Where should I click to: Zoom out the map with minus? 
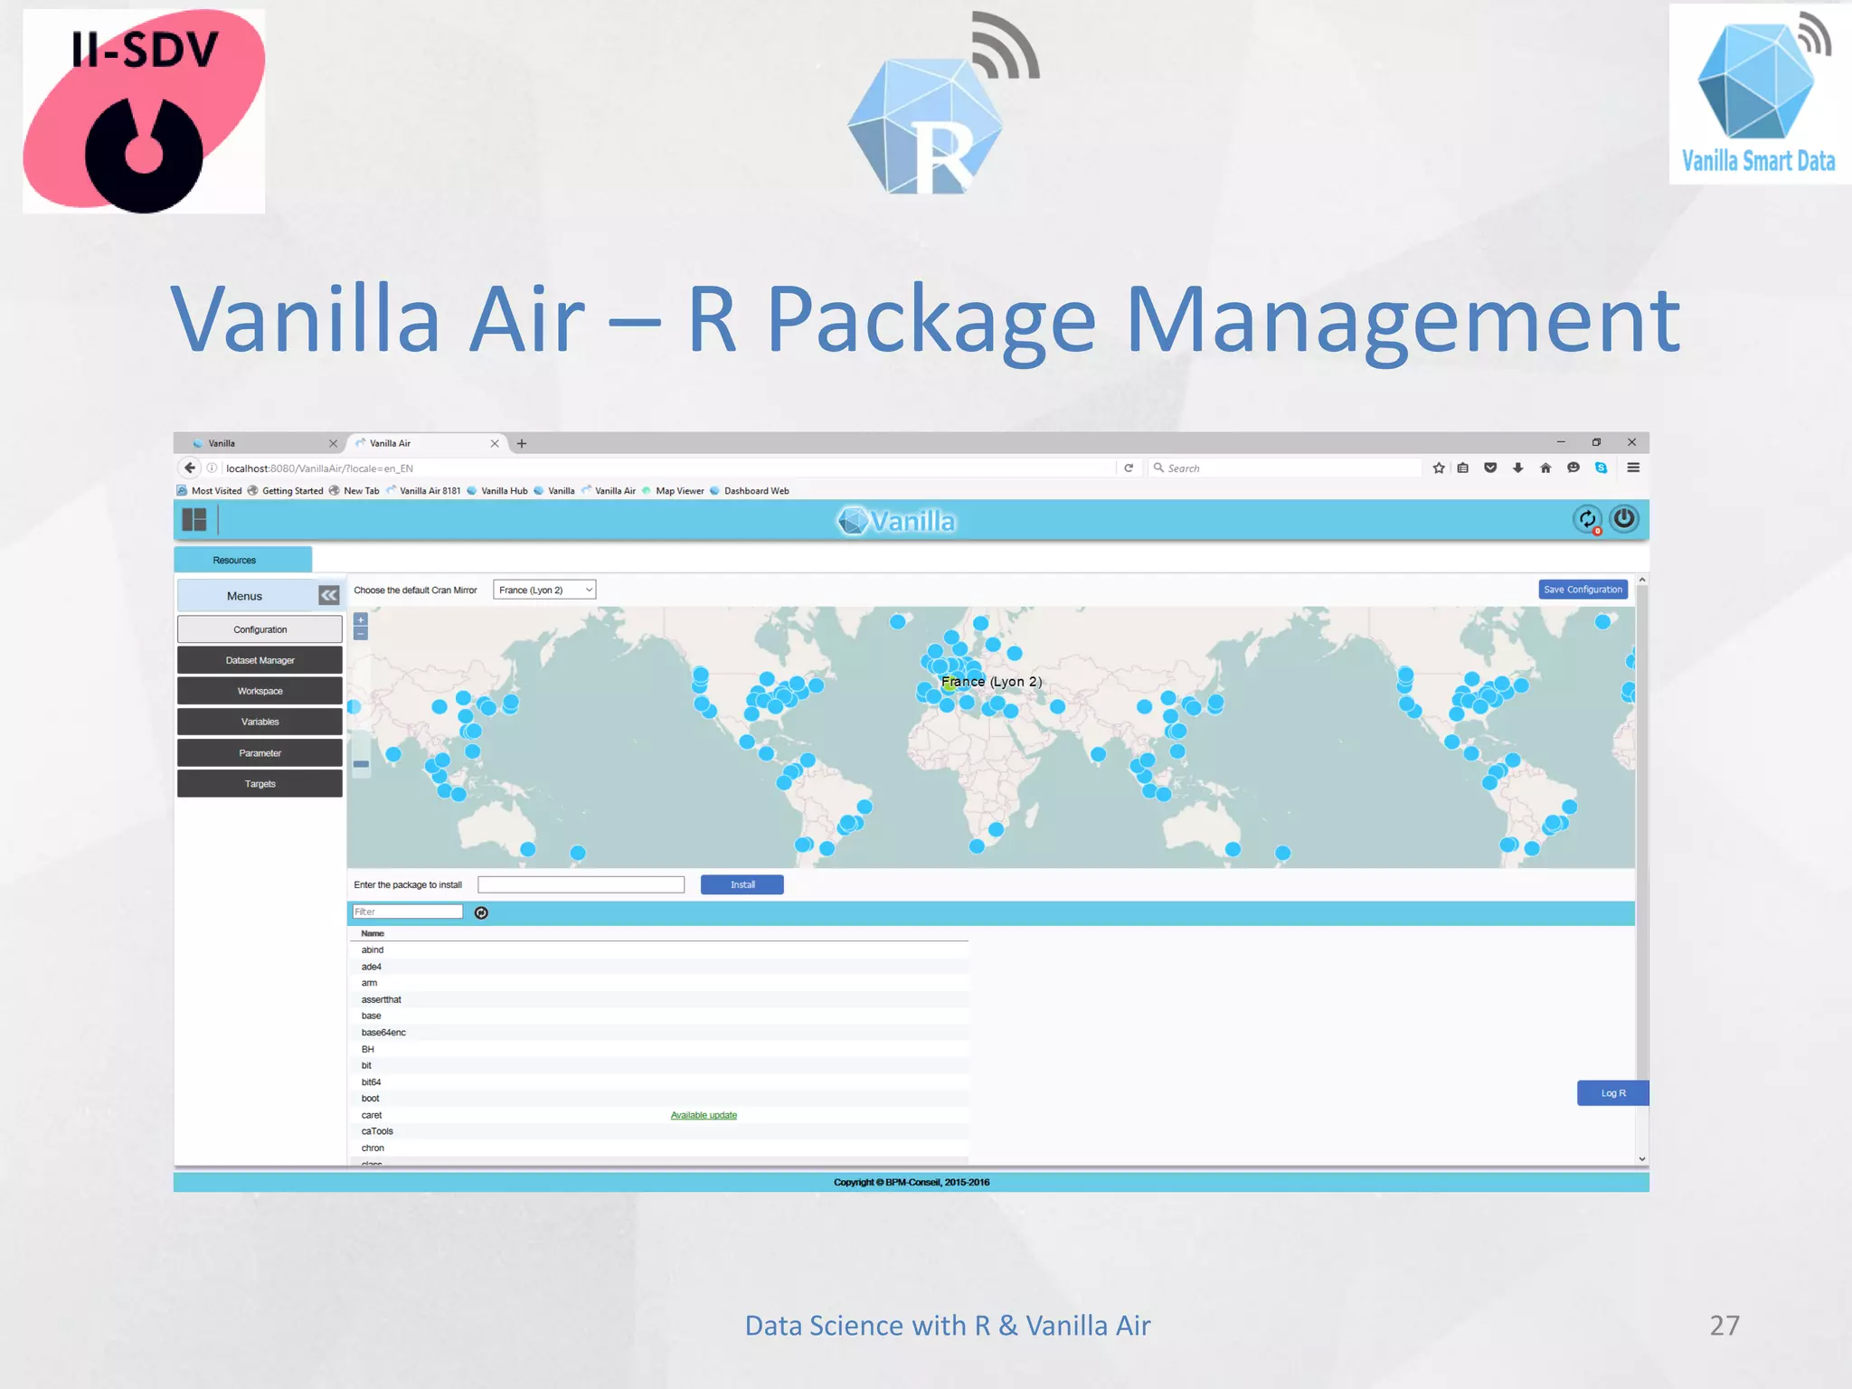coord(361,634)
